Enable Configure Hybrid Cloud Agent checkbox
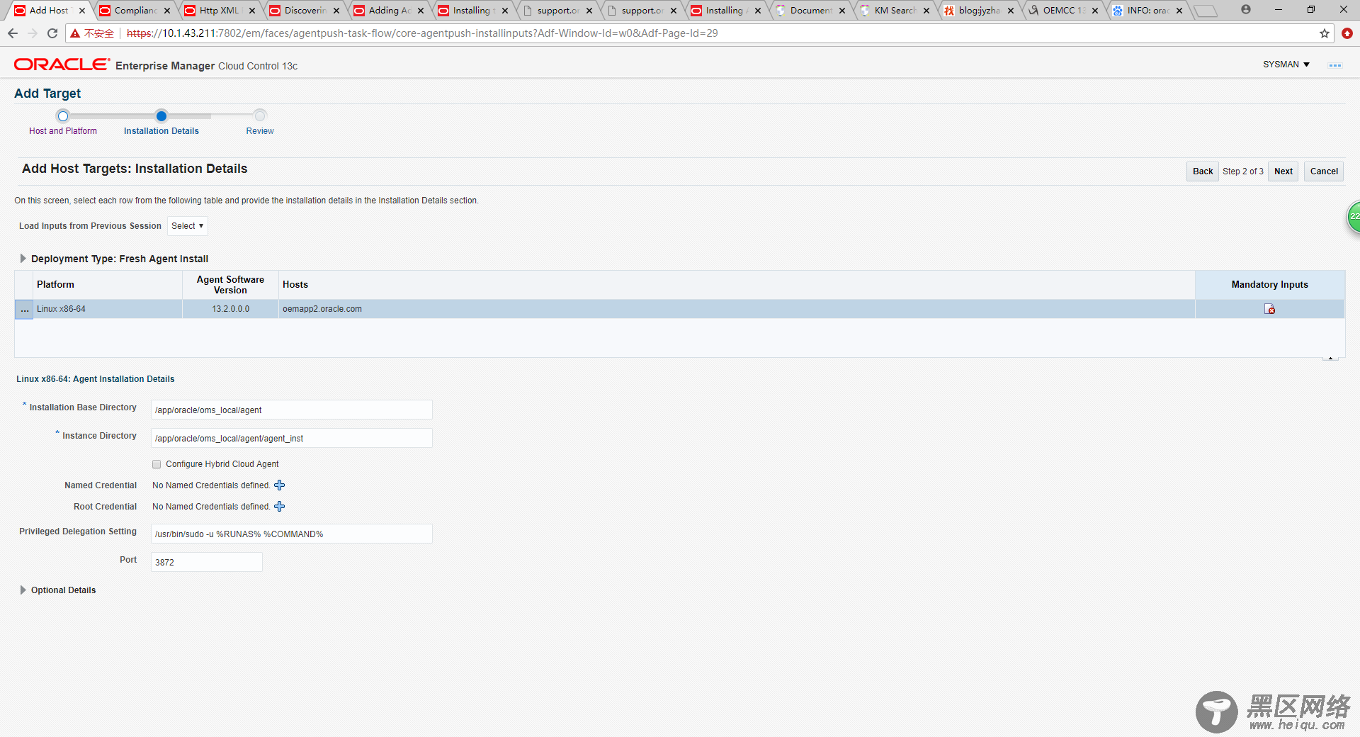The image size is (1360, 737). point(157,464)
